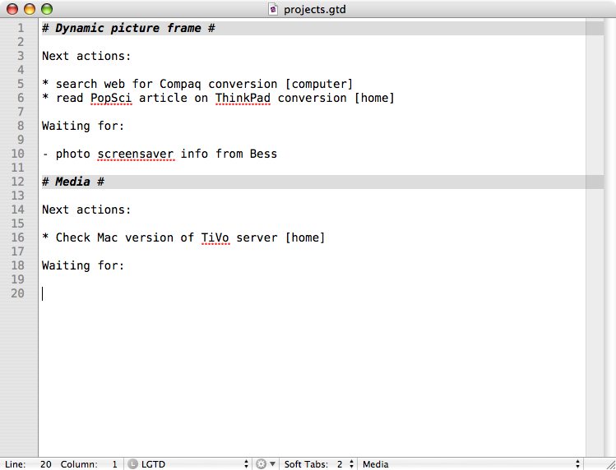Minimize the window with the yellow button
Screen dimensions: 616x470
click(x=30, y=9)
